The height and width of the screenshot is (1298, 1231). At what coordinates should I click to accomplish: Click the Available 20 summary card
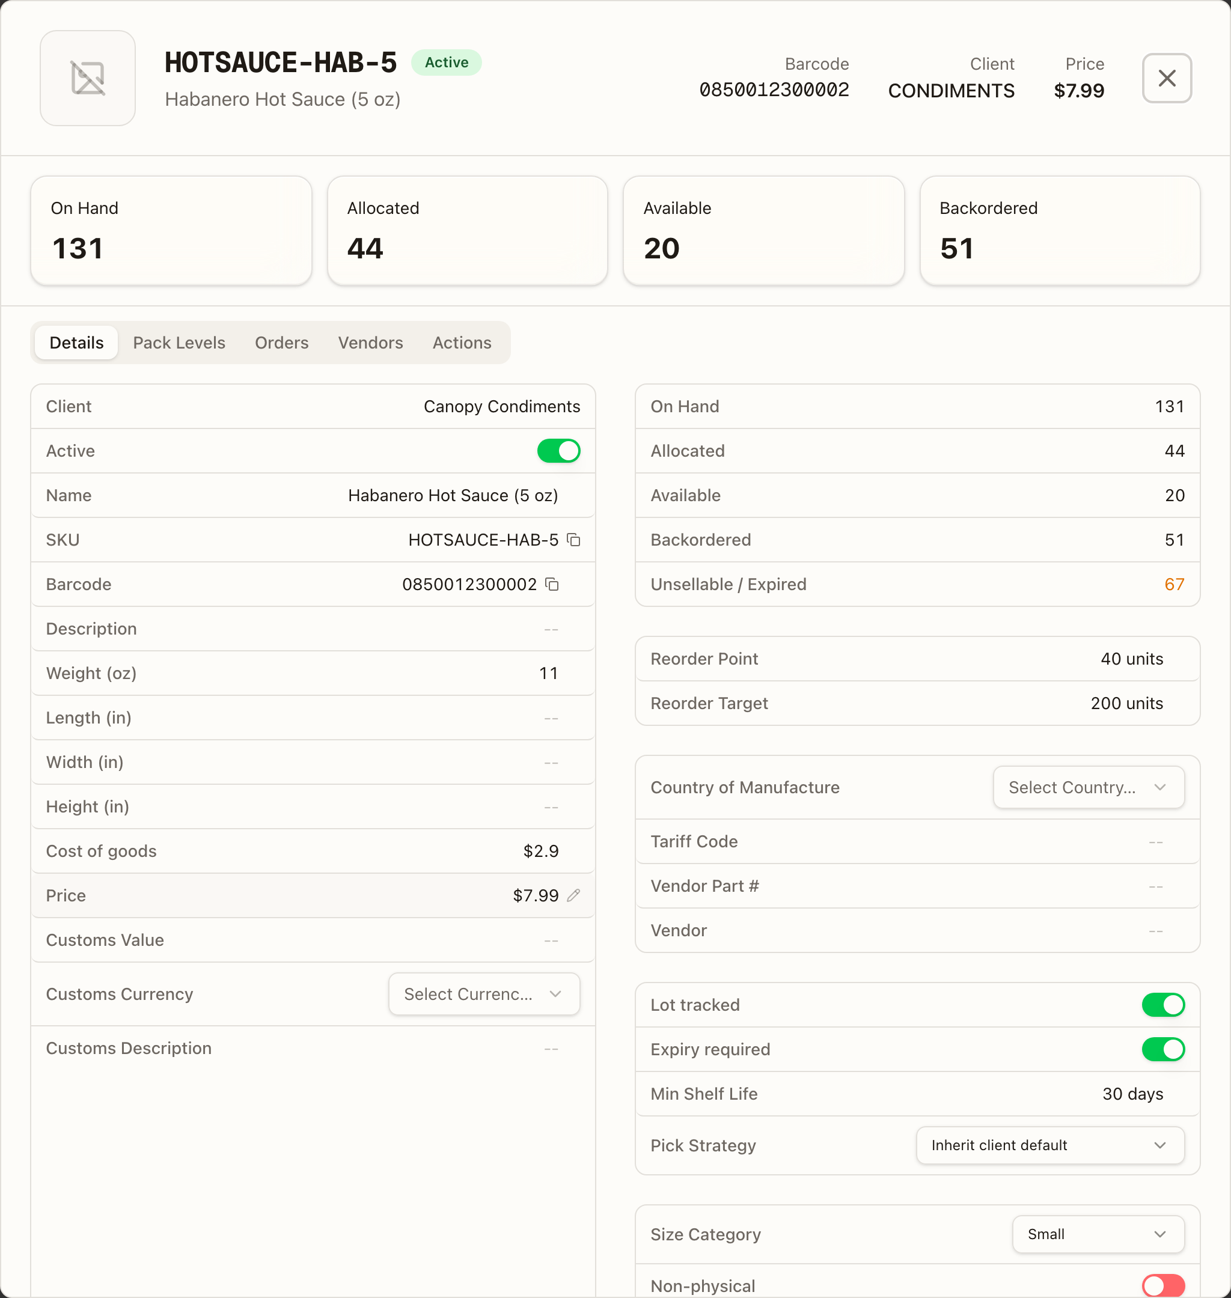(764, 230)
